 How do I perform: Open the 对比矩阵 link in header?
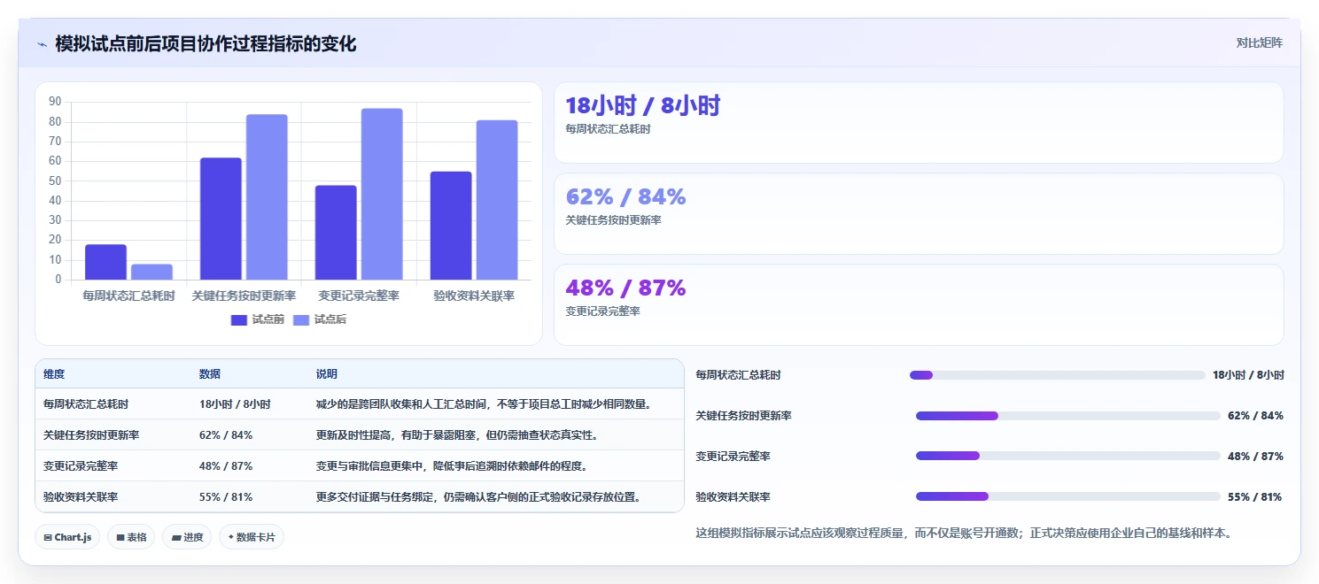pos(1259,42)
